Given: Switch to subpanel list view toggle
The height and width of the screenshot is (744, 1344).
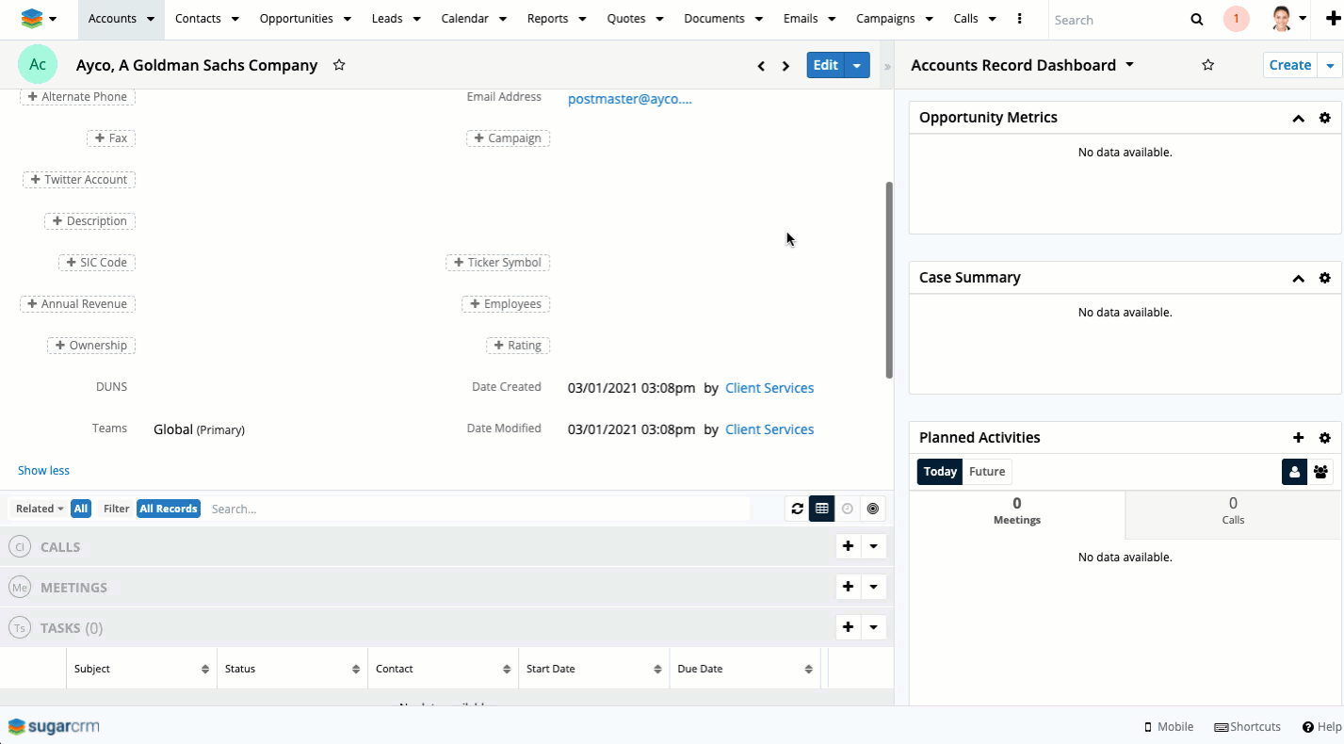Looking at the screenshot, I should [822, 509].
